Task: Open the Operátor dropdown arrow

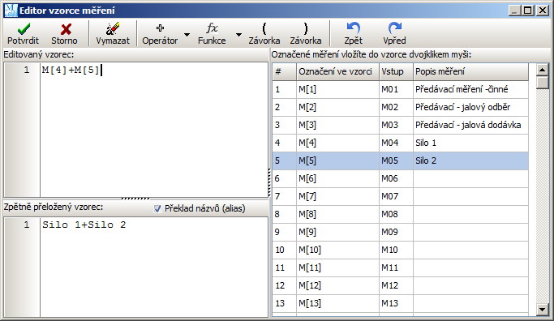Action: pyautogui.click(x=187, y=34)
